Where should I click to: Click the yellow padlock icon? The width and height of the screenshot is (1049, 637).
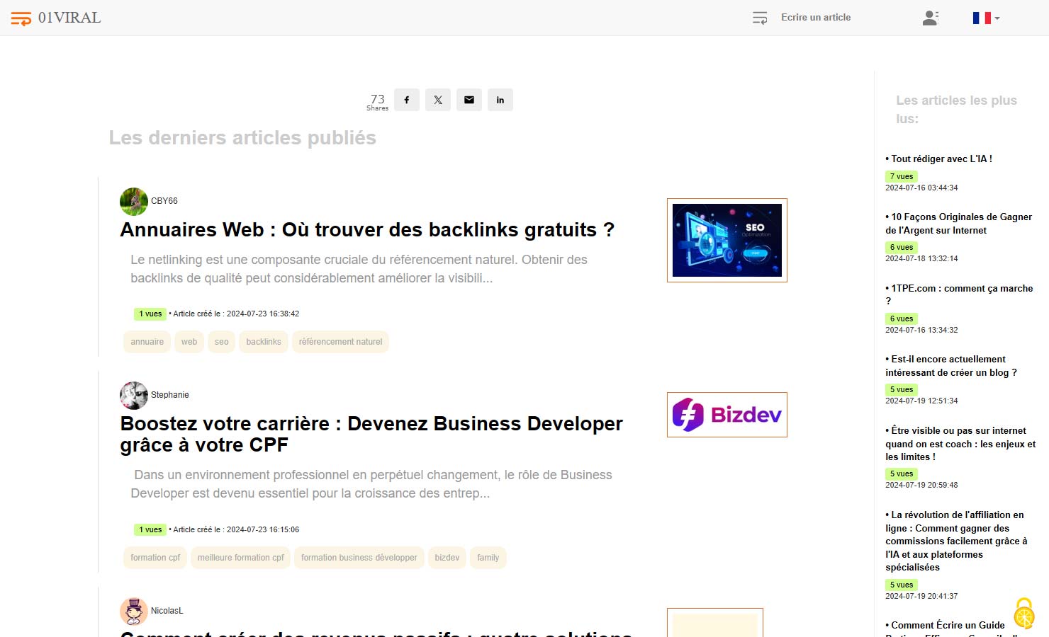click(1024, 613)
